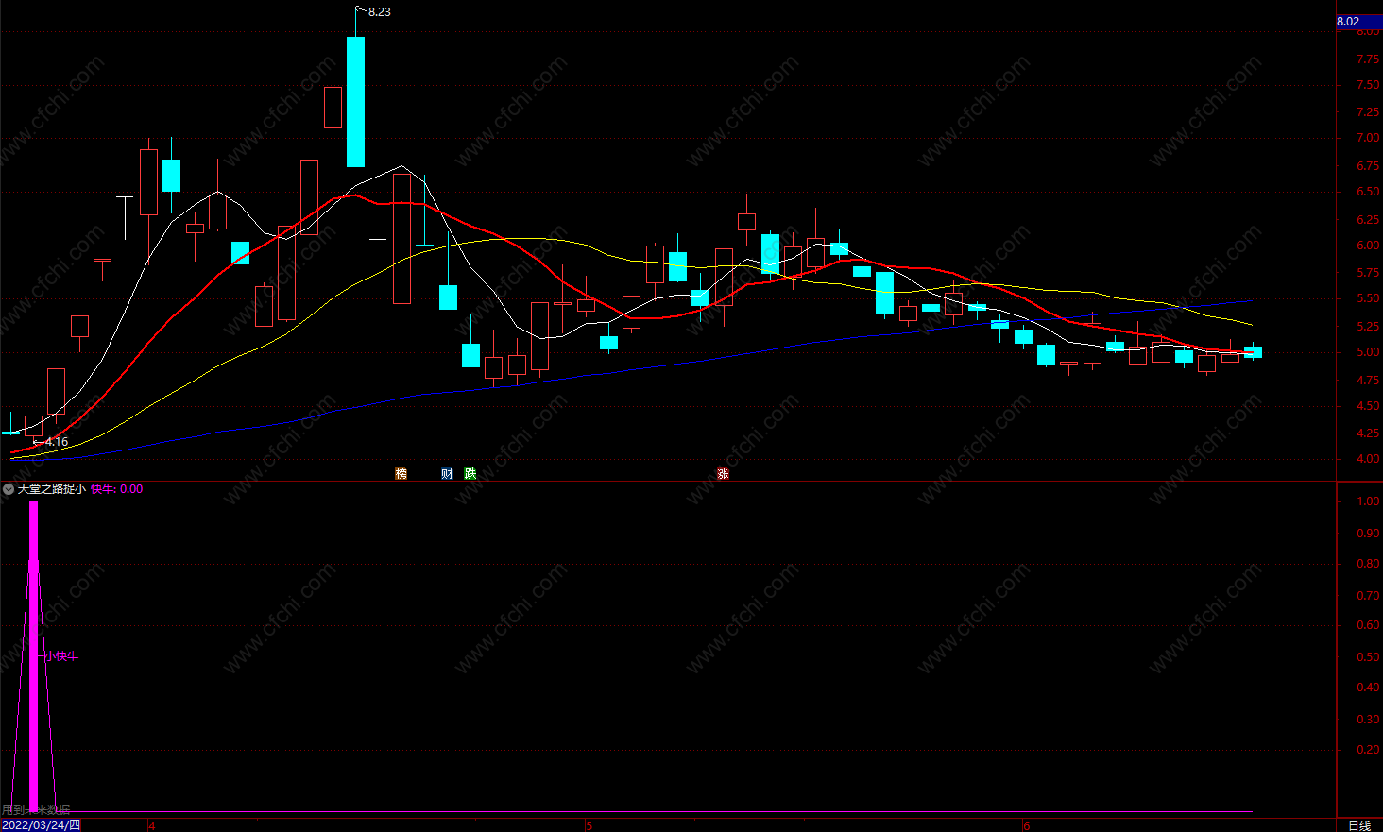Click the 7.00 price axis label

[1368, 138]
